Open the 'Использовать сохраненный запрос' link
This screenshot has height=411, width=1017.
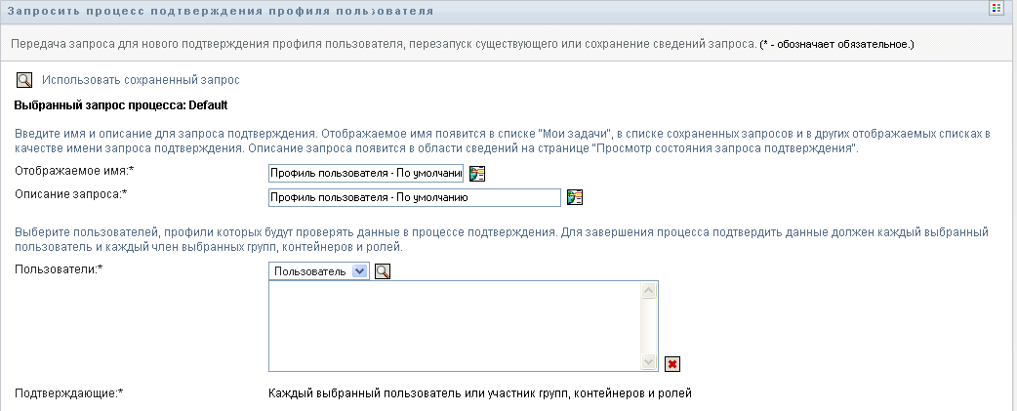[141, 80]
